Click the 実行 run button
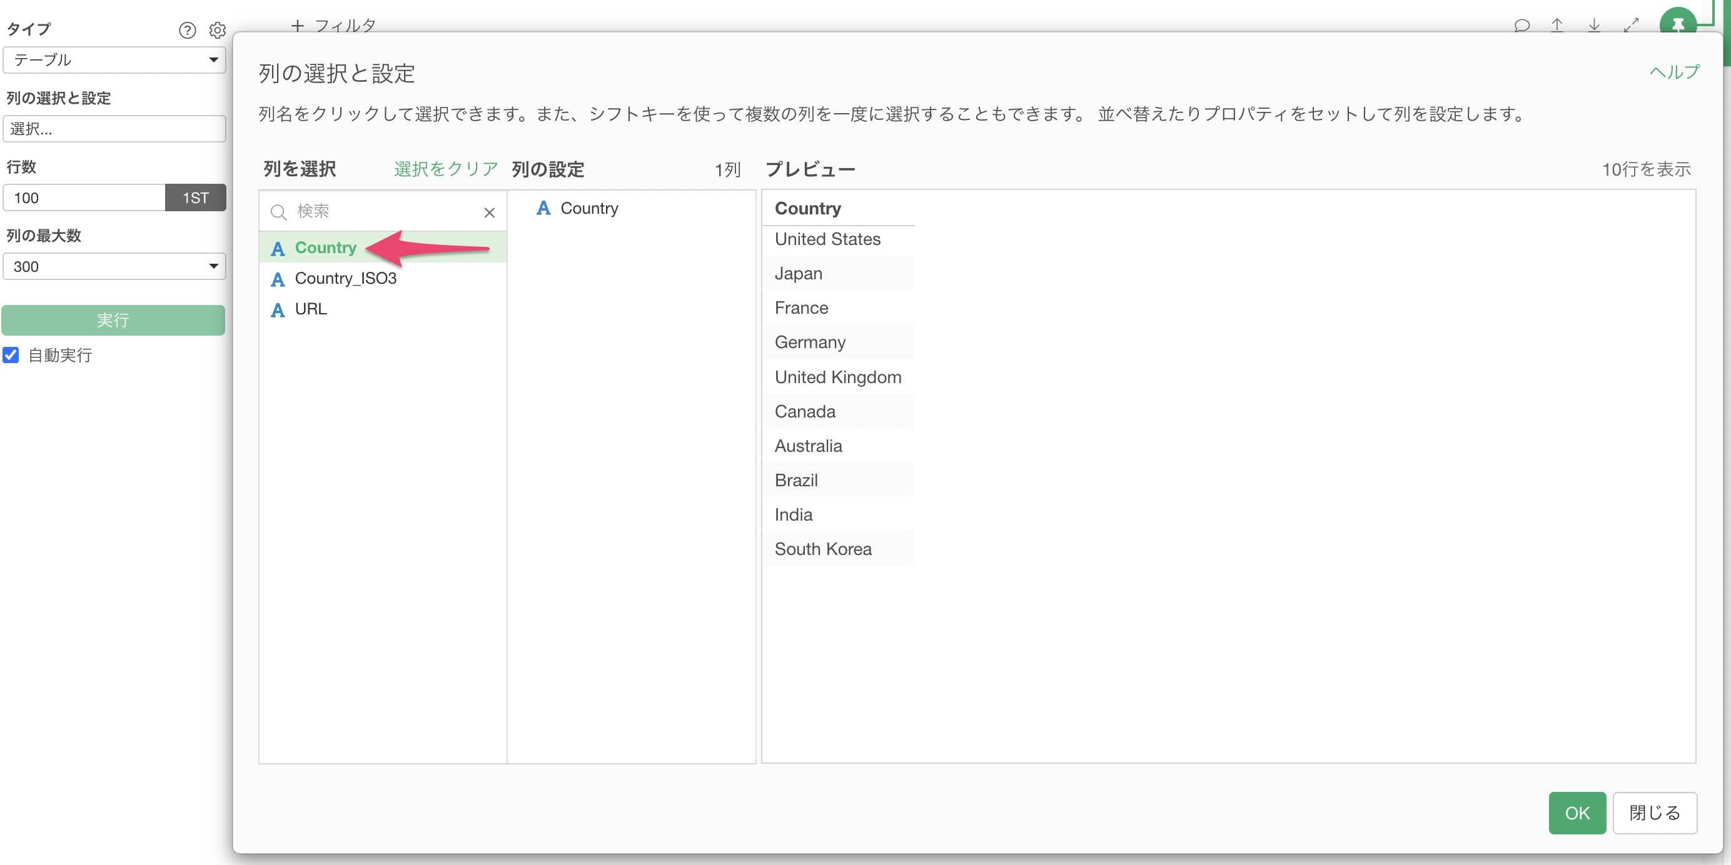This screenshot has width=1731, height=865. [x=113, y=321]
